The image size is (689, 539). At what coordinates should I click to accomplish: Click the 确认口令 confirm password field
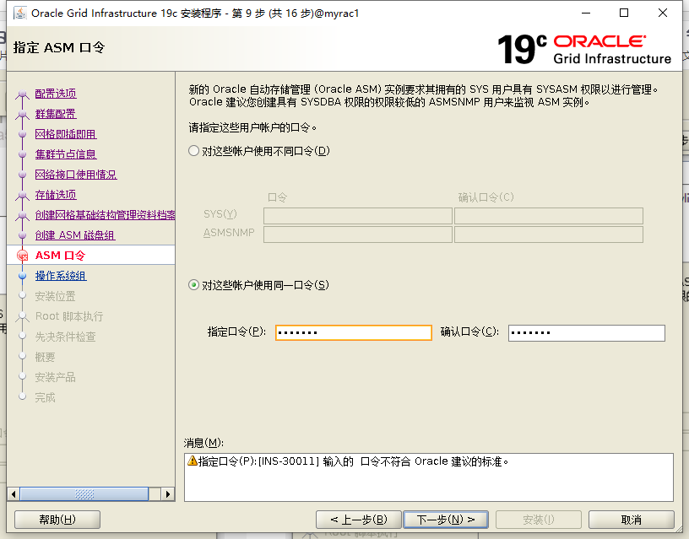pyautogui.click(x=587, y=332)
